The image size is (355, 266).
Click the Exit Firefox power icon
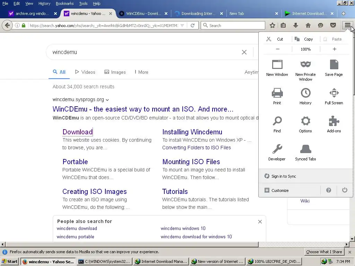tap(345, 190)
